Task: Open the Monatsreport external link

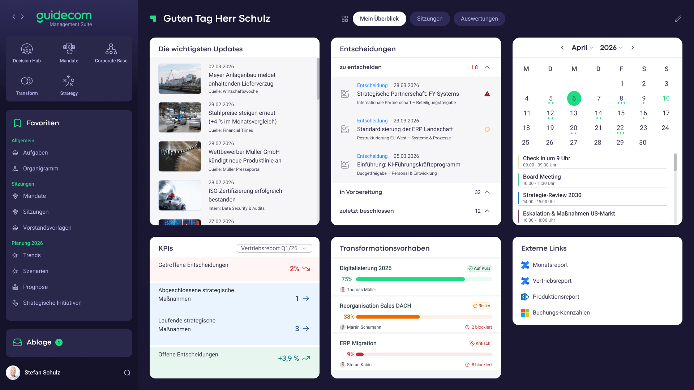Action: [x=550, y=265]
